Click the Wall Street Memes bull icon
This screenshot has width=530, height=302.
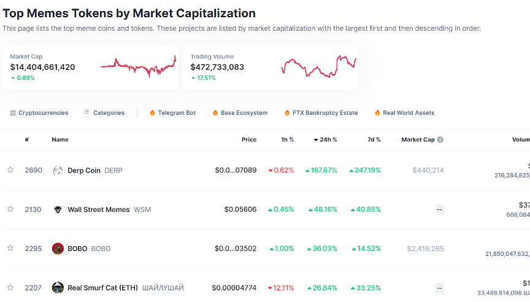pos(58,209)
